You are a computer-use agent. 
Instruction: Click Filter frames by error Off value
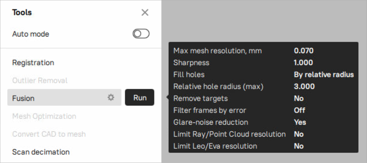point(299,110)
